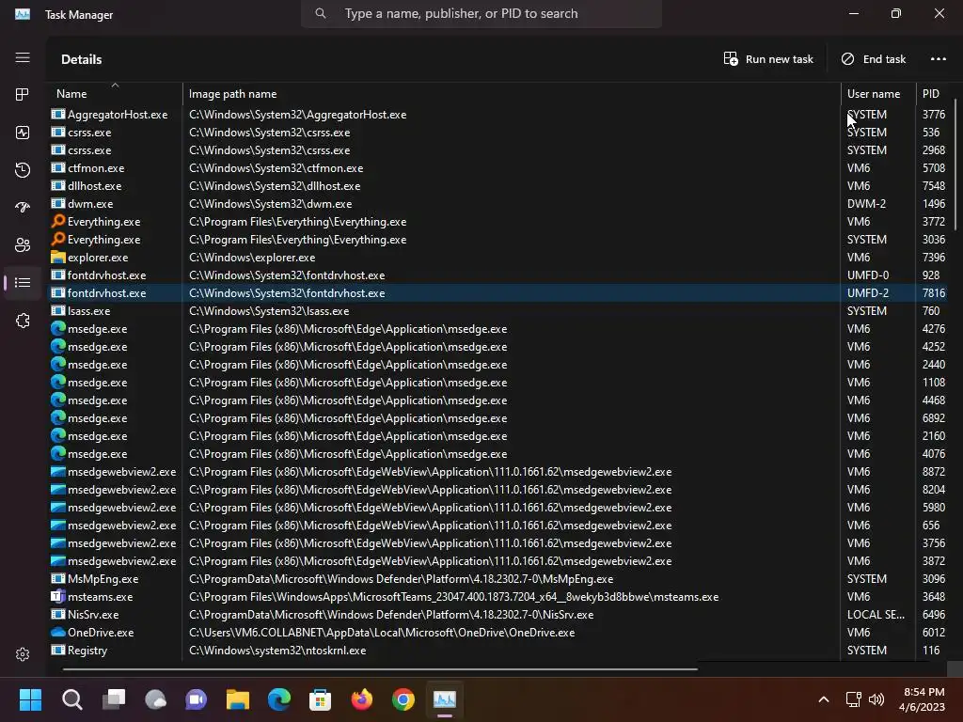Select fontdrvhost.exe with user UMFD-0
Screen dimensions: 963x722
[x=500, y=275]
